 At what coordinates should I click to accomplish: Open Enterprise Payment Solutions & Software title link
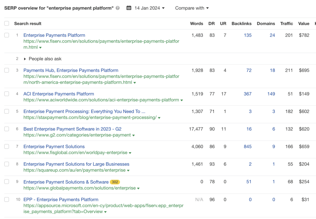66,182
